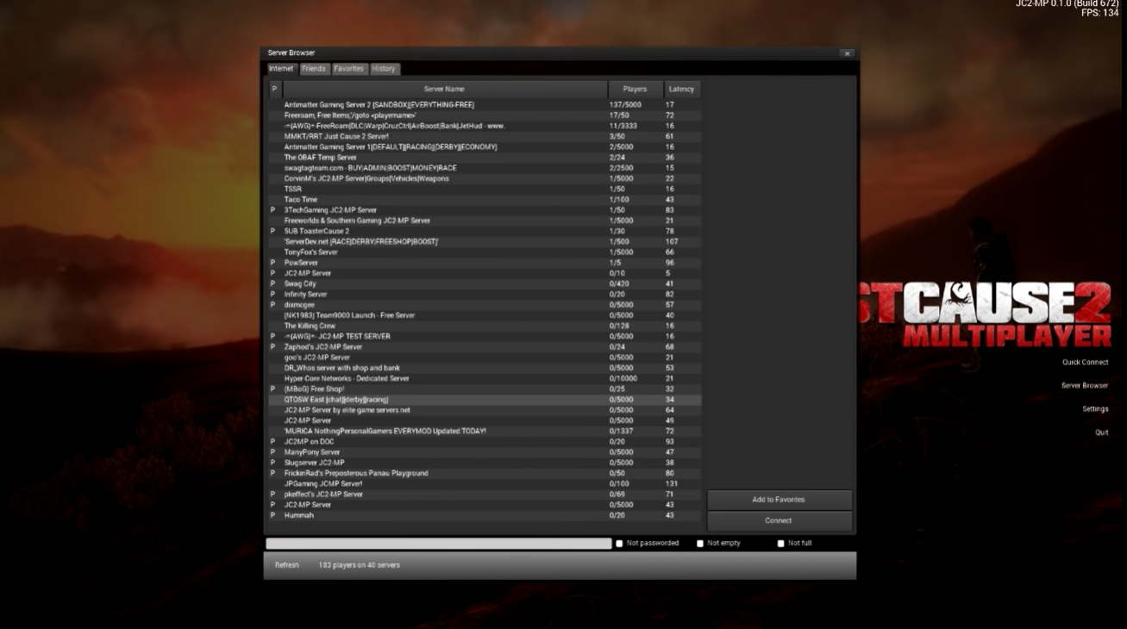
Task: Select the JPGaming JCMP Server! row
Action: [x=485, y=484]
